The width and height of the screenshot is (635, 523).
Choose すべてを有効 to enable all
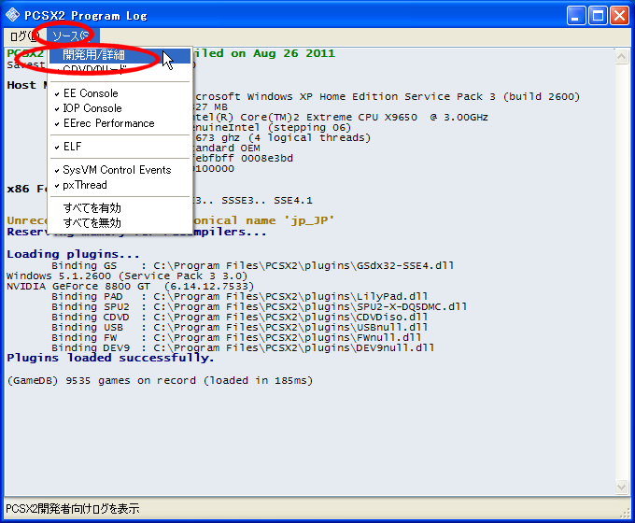click(120, 208)
